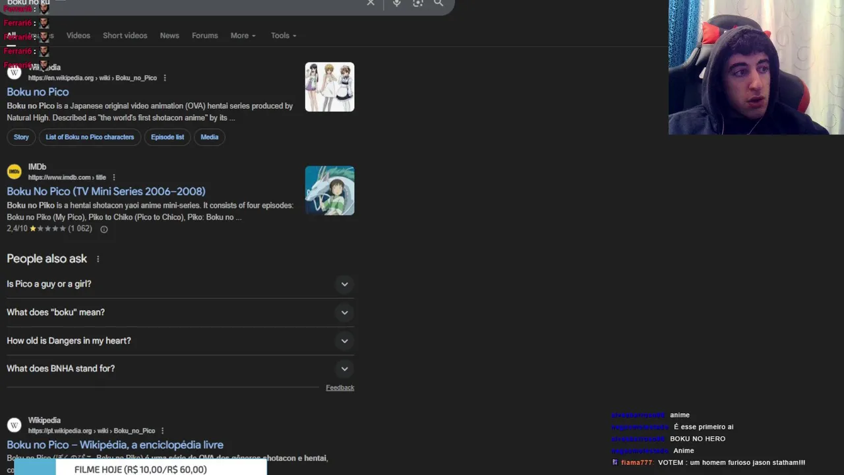This screenshot has width=844, height=475.
Task: Expand "What does BNHA stand for?"
Action: (180, 368)
